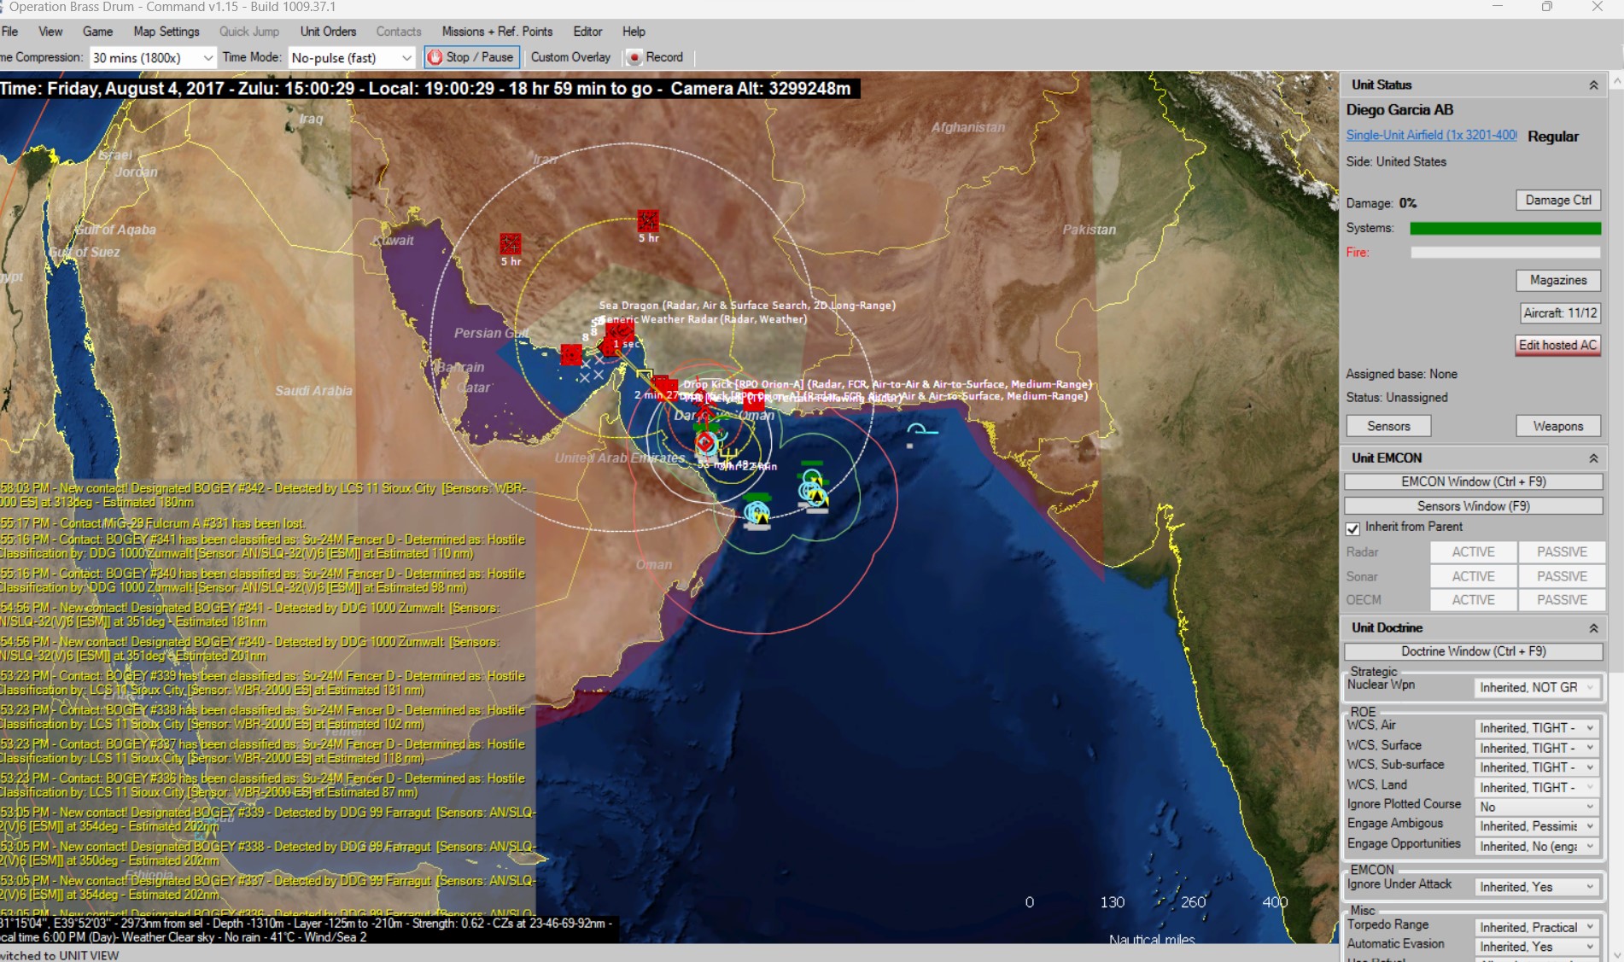Toggle Inherit from Parent checkbox
This screenshot has width=1624, height=962.
(x=1352, y=528)
